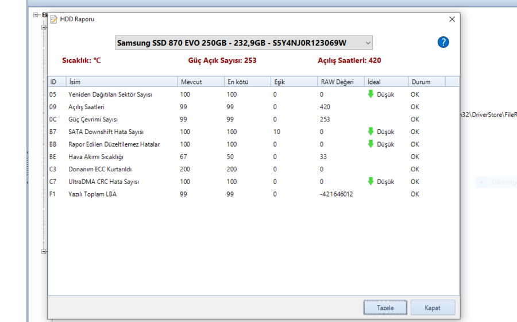Collapse the lower tree node near bottom left

coord(44,252)
